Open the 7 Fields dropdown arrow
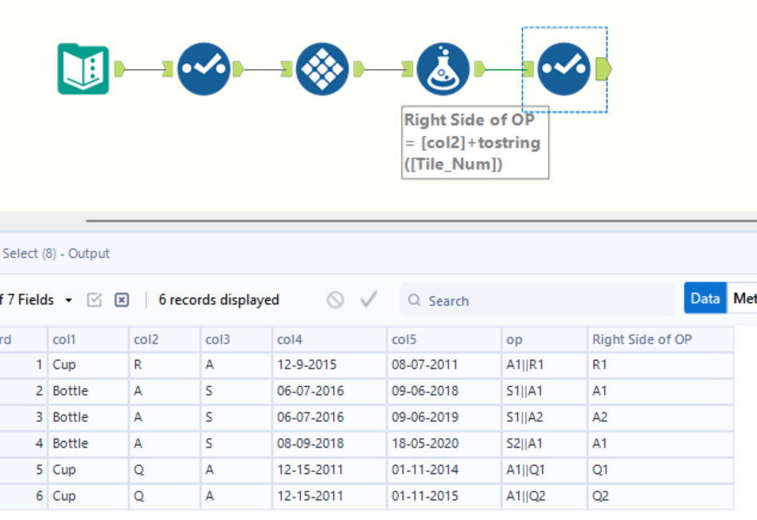 [68, 300]
